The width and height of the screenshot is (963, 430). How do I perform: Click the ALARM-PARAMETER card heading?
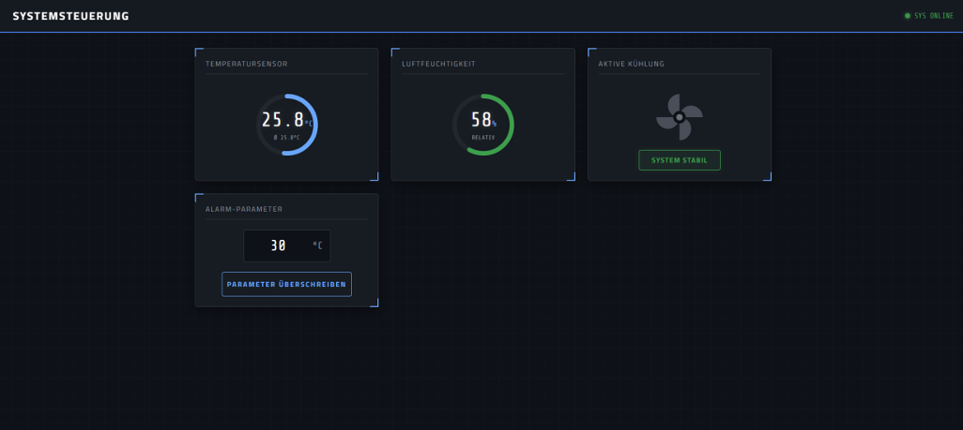click(x=244, y=209)
